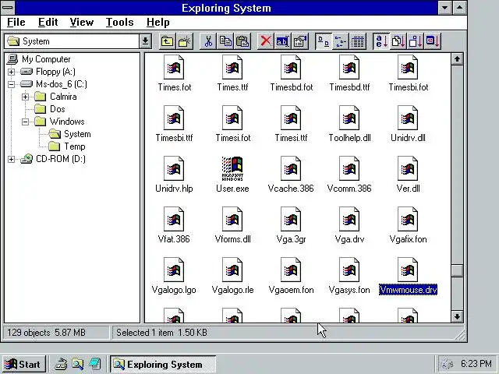Select the Vmwmouse.drv file icon
Image resolution: width=499 pixels, height=374 pixels.
[408, 270]
